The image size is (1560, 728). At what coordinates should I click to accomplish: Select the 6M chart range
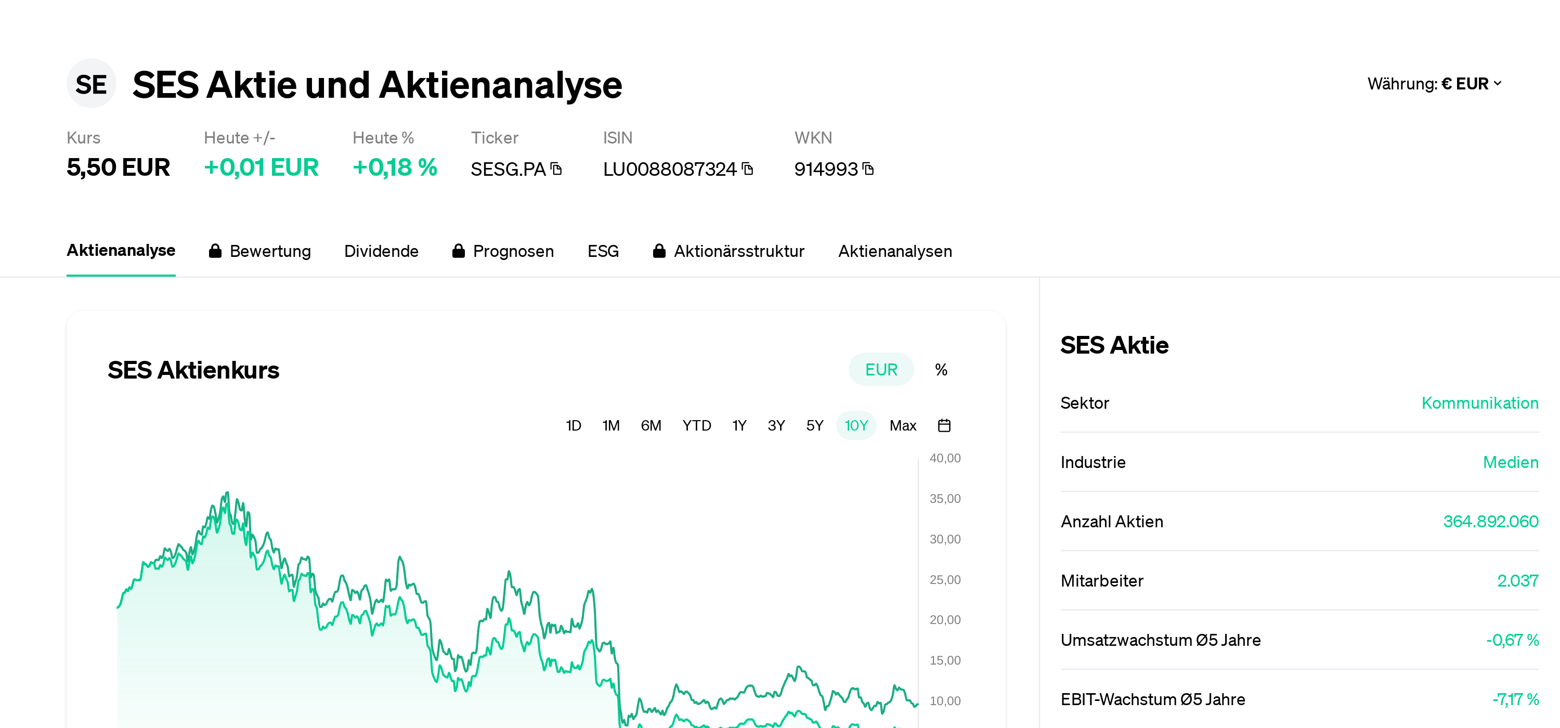(651, 426)
